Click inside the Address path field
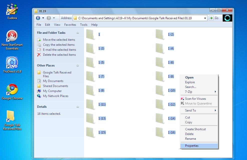247x160 pixels. coord(138,18)
